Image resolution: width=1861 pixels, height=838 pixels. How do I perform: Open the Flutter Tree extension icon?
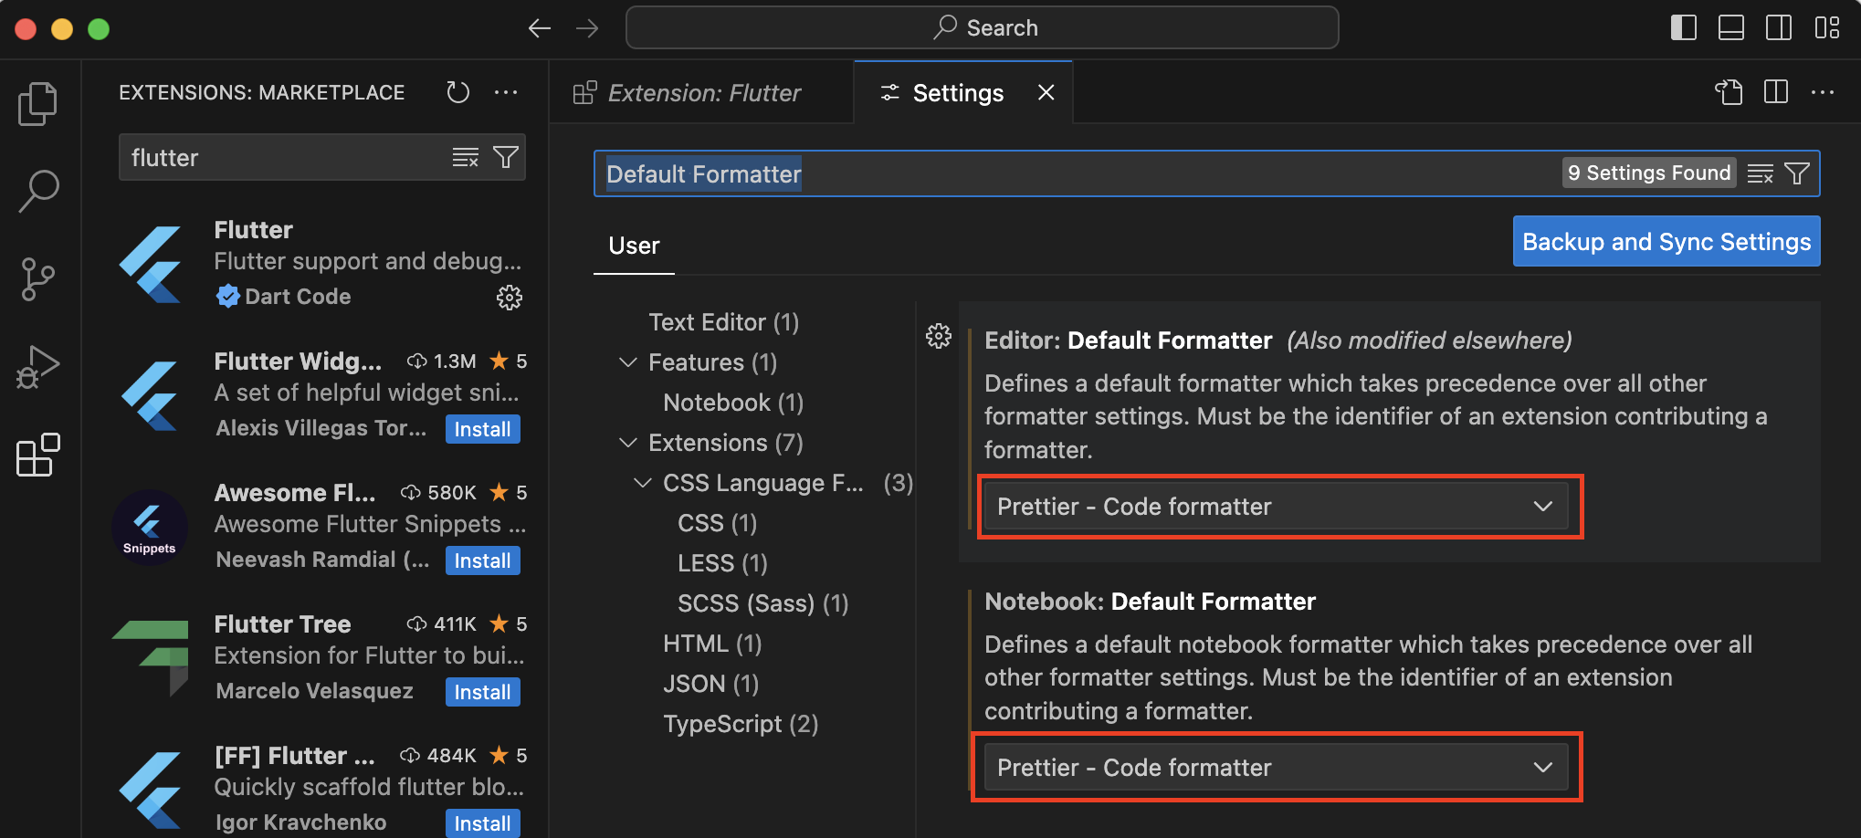pos(150,658)
